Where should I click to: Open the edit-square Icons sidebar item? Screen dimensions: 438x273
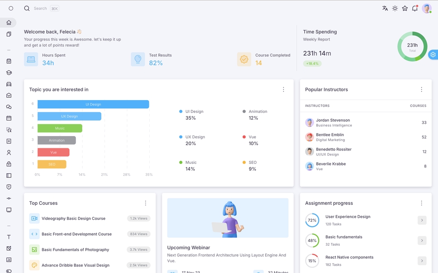(9, 248)
